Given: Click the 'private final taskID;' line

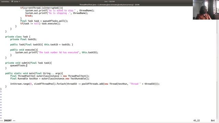Looking at the screenshot, I should click(23, 39).
